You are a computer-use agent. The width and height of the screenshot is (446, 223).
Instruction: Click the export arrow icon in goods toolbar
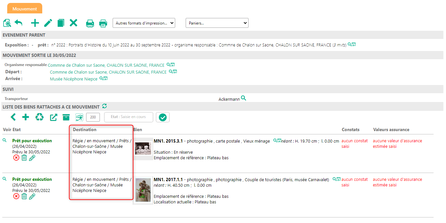[53, 117]
